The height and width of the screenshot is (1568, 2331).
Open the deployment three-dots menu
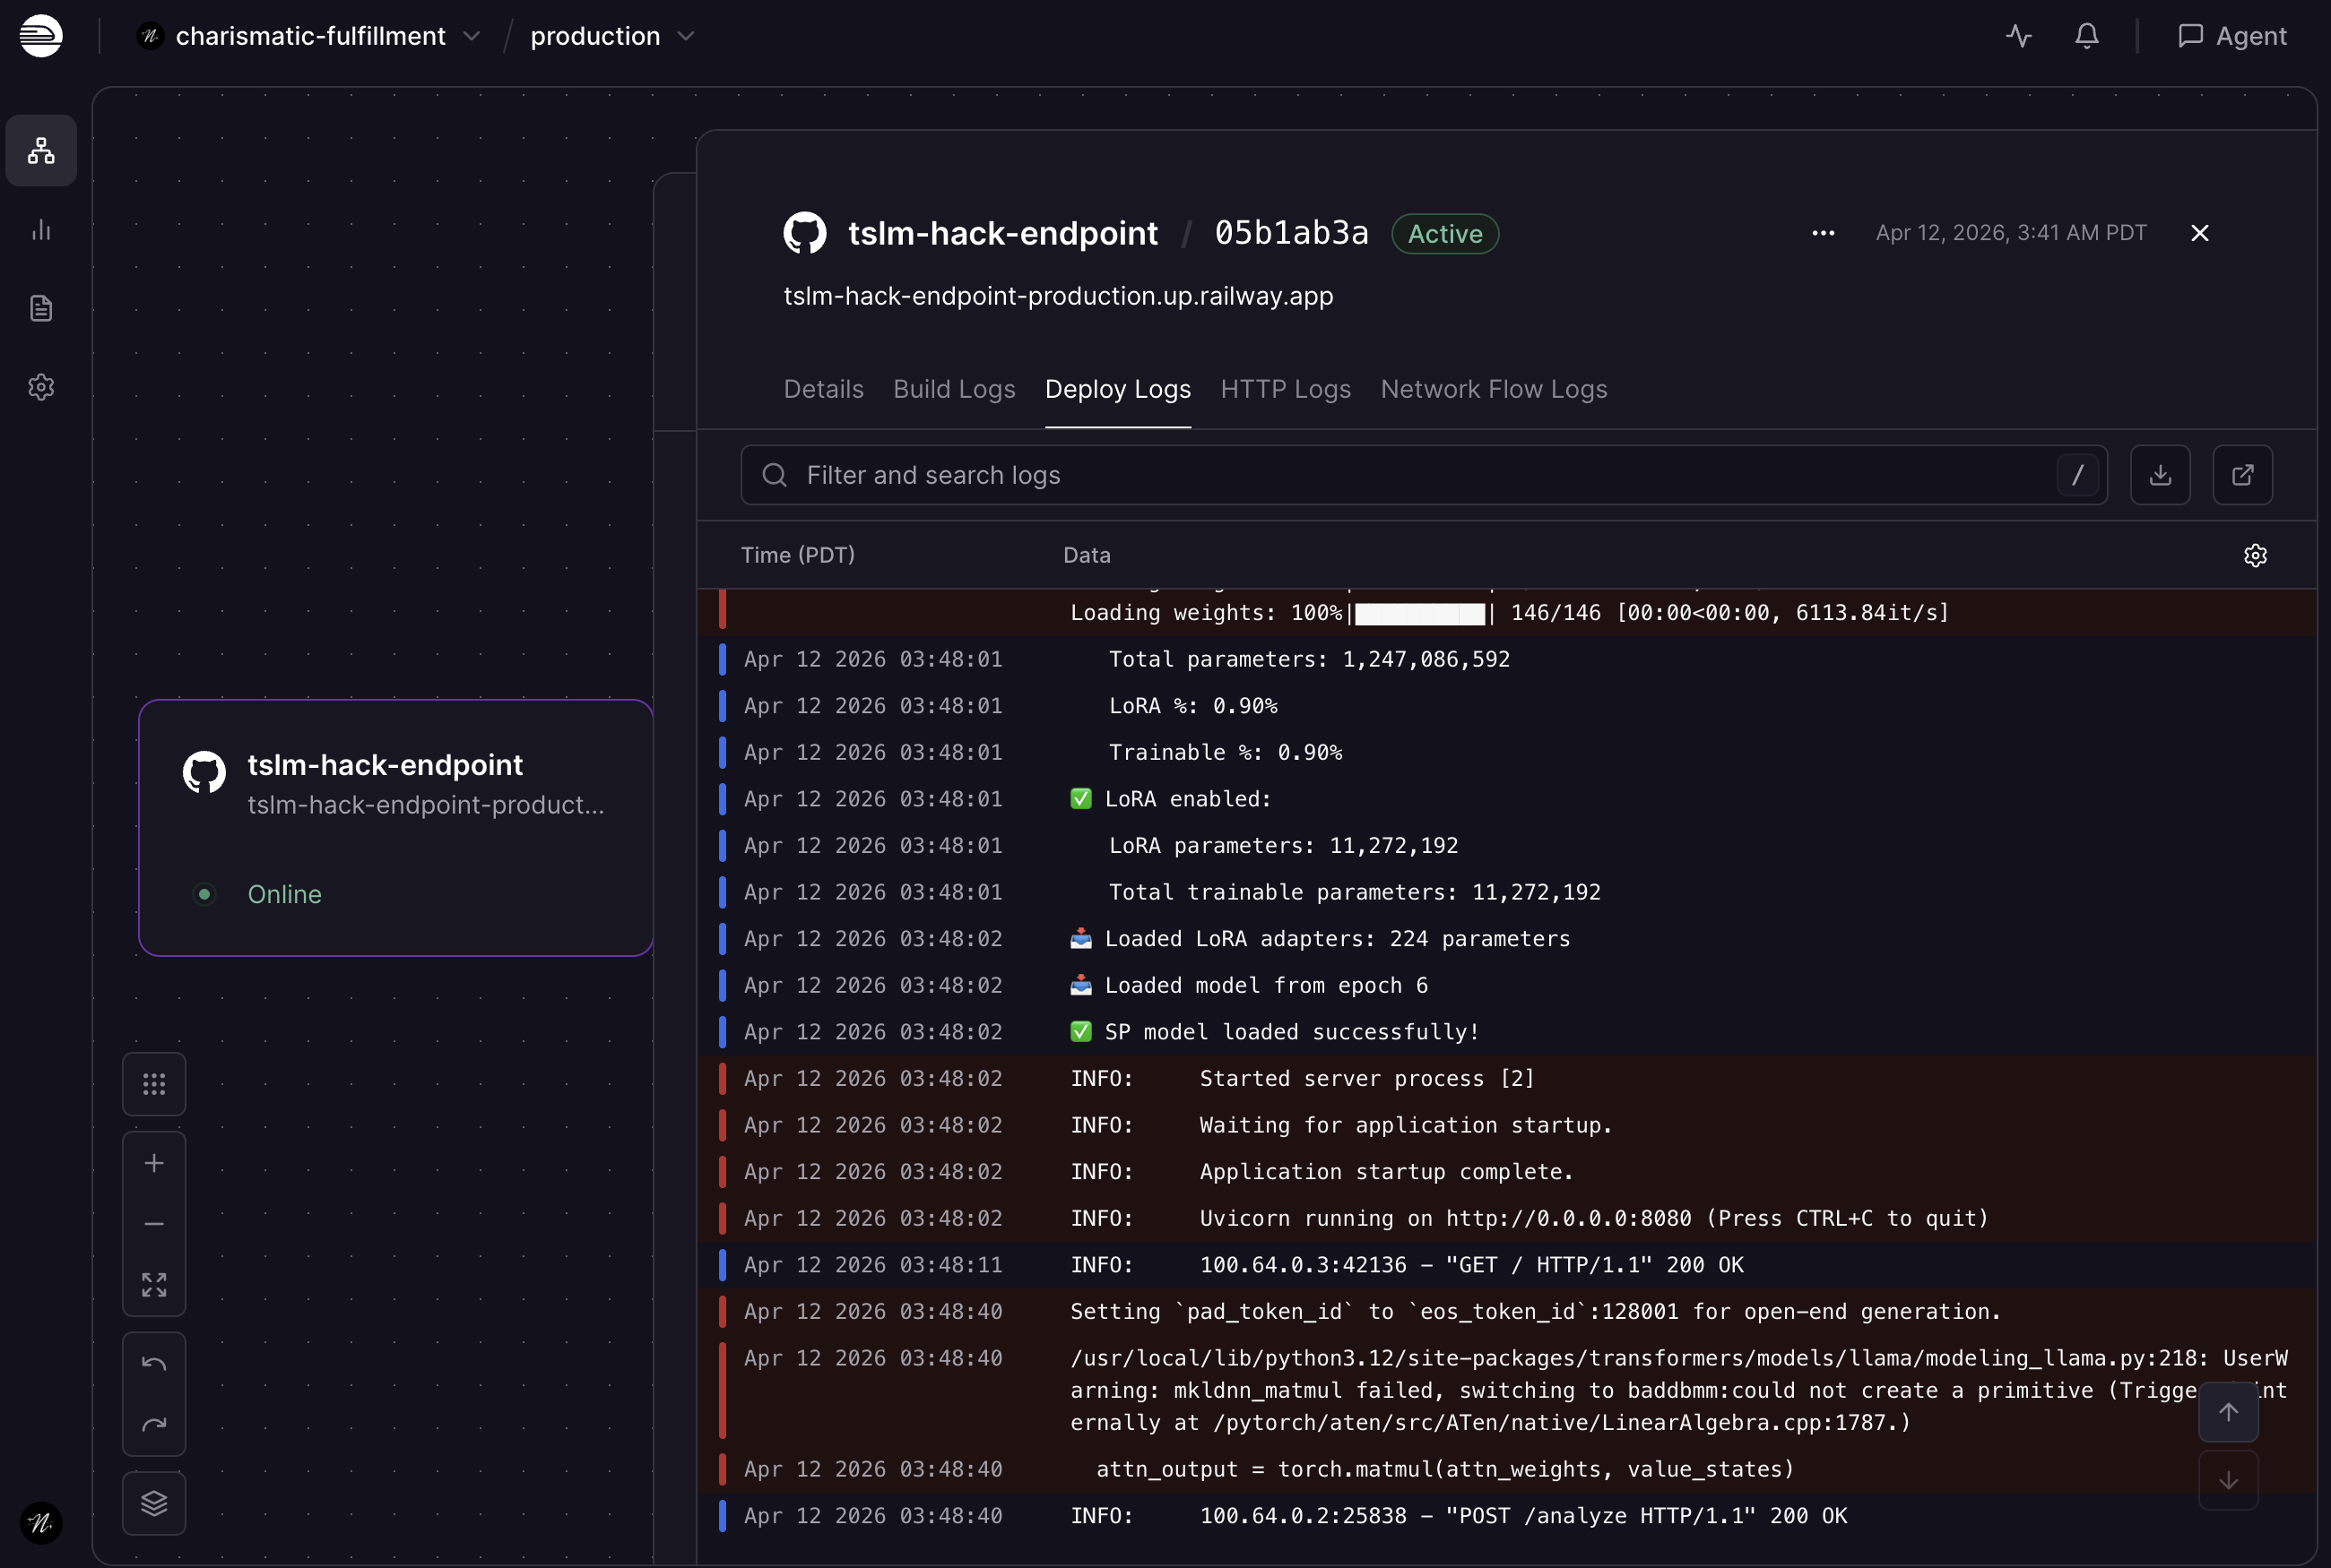pyautogui.click(x=1823, y=233)
